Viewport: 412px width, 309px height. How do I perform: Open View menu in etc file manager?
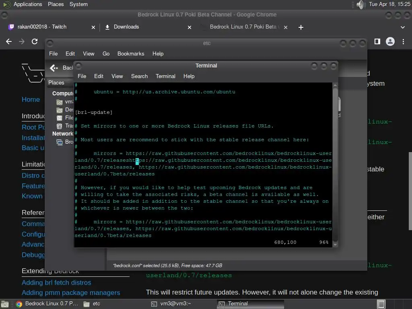point(89,54)
